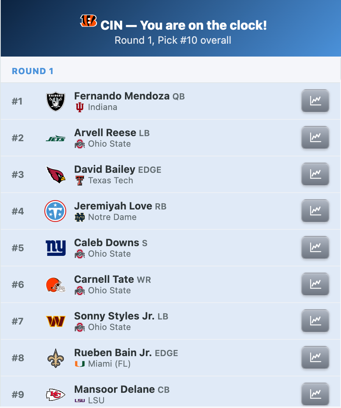Open chart for Mansoor Delane pick
341x408 pixels.
coord(315,394)
